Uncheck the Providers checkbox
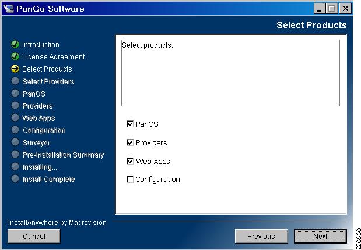 pyautogui.click(x=130, y=143)
